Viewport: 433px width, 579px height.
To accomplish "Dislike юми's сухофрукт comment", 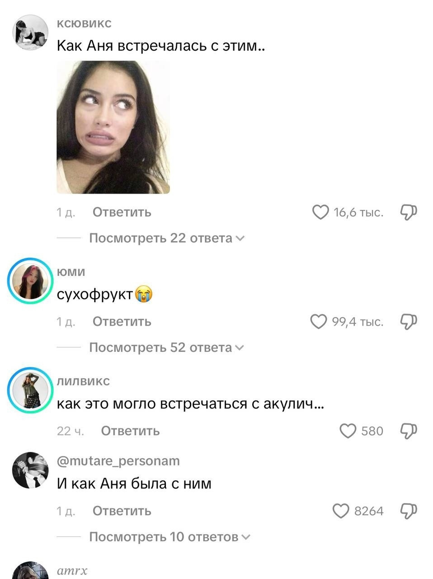I will click(409, 322).
